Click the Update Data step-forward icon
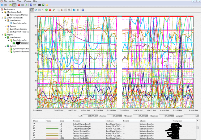This screenshot has width=201, height=140. [77, 10]
